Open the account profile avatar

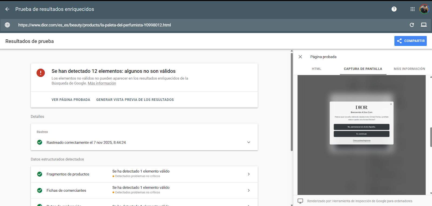pyautogui.click(x=424, y=9)
